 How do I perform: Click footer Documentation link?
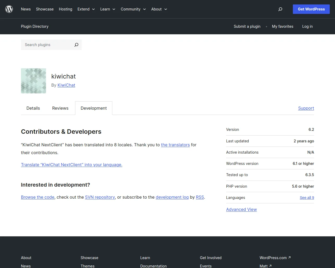153,266
